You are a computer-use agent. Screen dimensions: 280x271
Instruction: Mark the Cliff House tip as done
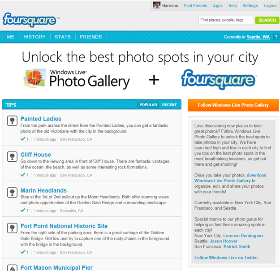click(23, 175)
